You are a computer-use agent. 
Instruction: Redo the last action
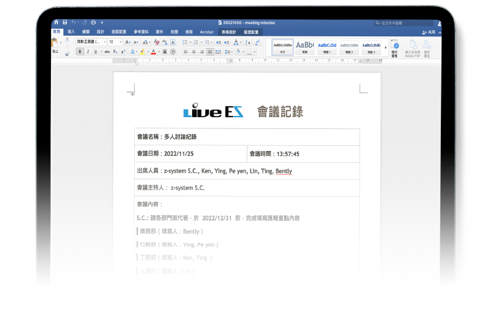coord(84,22)
